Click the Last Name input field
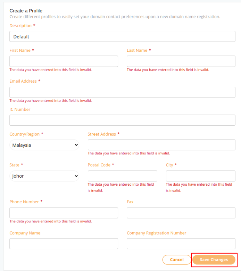This screenshot has width=241, height=271. (x=181, y=61)
